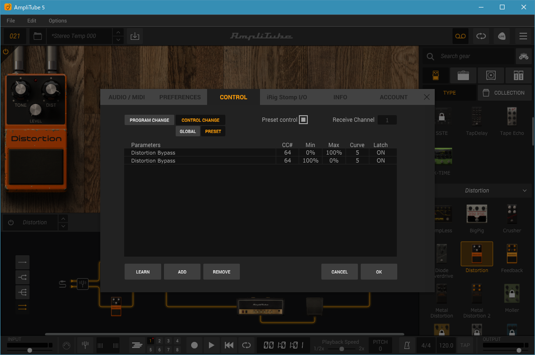The width and height of the screenshot is (535, 355).
Task: Pick the Tape Echo pedal thumbnail
Action: point(512,117)
